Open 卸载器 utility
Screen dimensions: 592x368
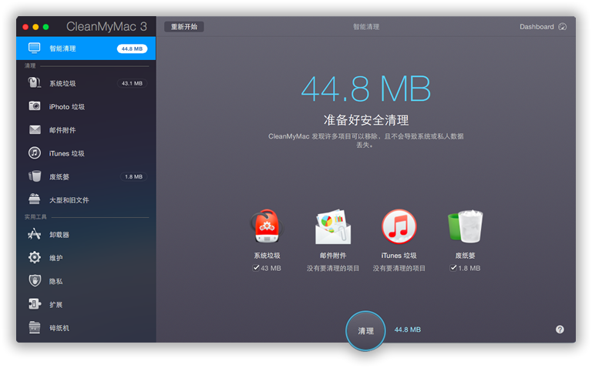pyautogui.click(x=86, y=235)
